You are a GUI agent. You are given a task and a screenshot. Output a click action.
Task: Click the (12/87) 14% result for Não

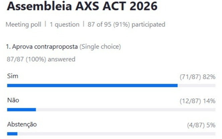(x=198, y=101)
